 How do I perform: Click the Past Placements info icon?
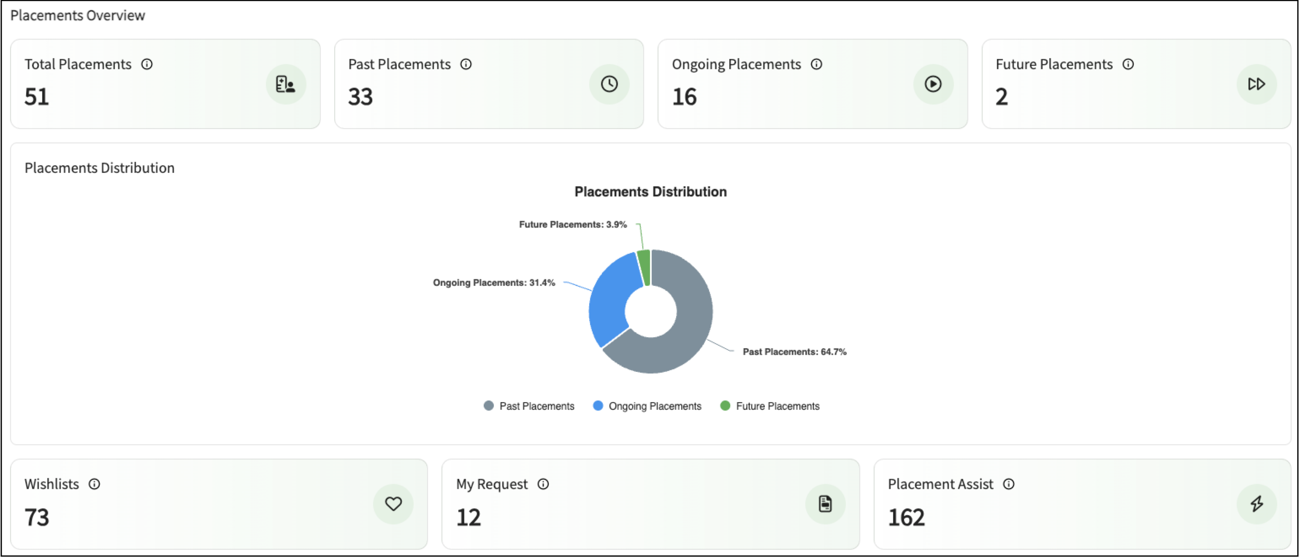(x=466, y=64)
